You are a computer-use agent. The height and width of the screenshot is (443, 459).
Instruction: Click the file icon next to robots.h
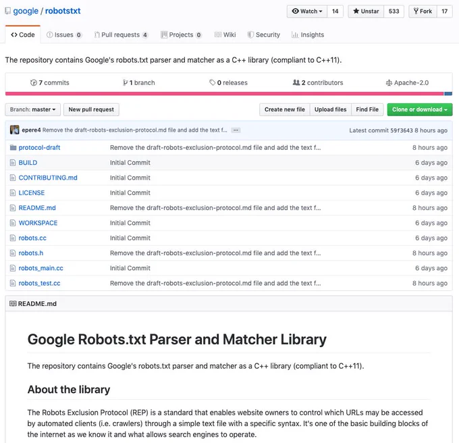coord(13,253)
